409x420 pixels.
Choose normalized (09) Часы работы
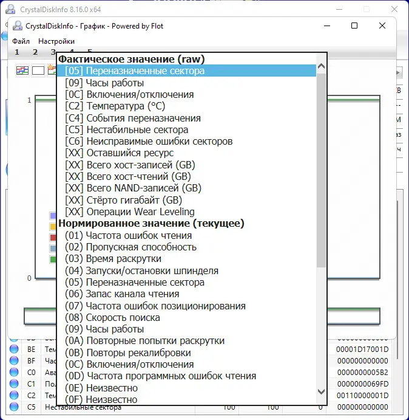pyautogui.click(x=186, y=329)
